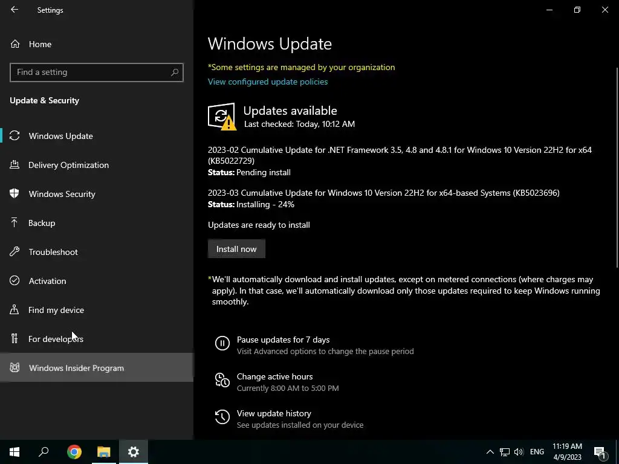Screen dimensions: 619x464
Task: Open Backup settings
Action: point(97,223)
